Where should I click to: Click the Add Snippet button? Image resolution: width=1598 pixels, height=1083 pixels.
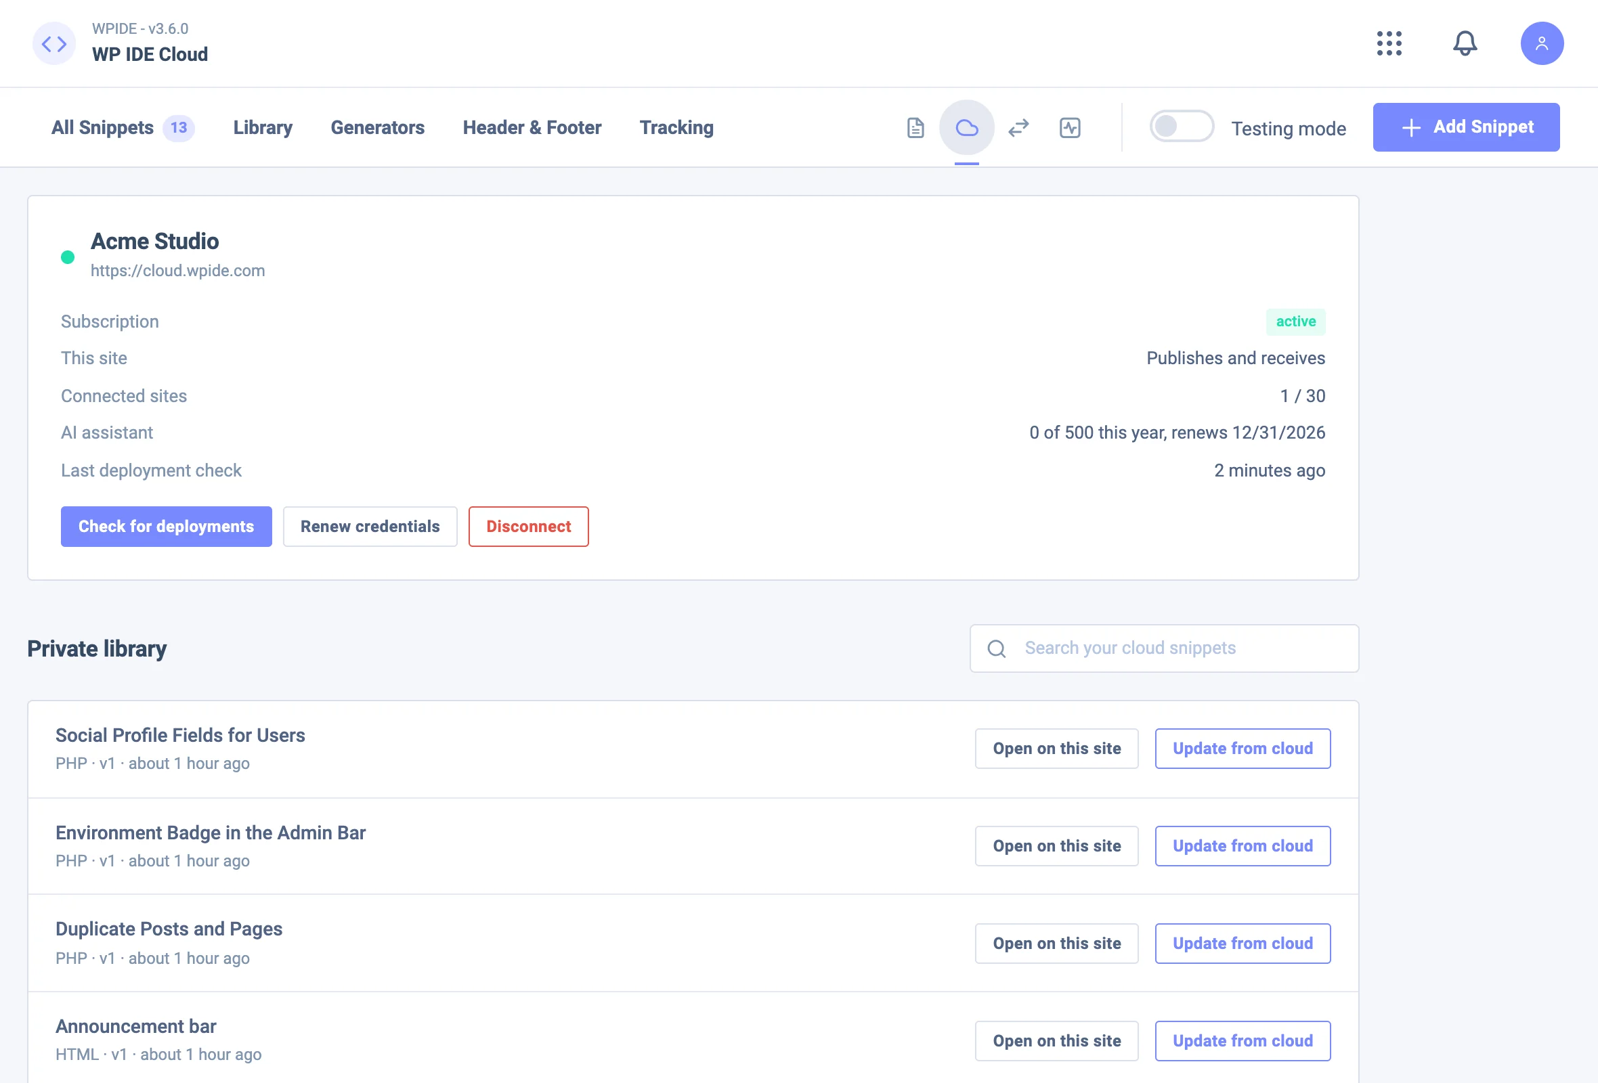click(x=1466, y=127)
